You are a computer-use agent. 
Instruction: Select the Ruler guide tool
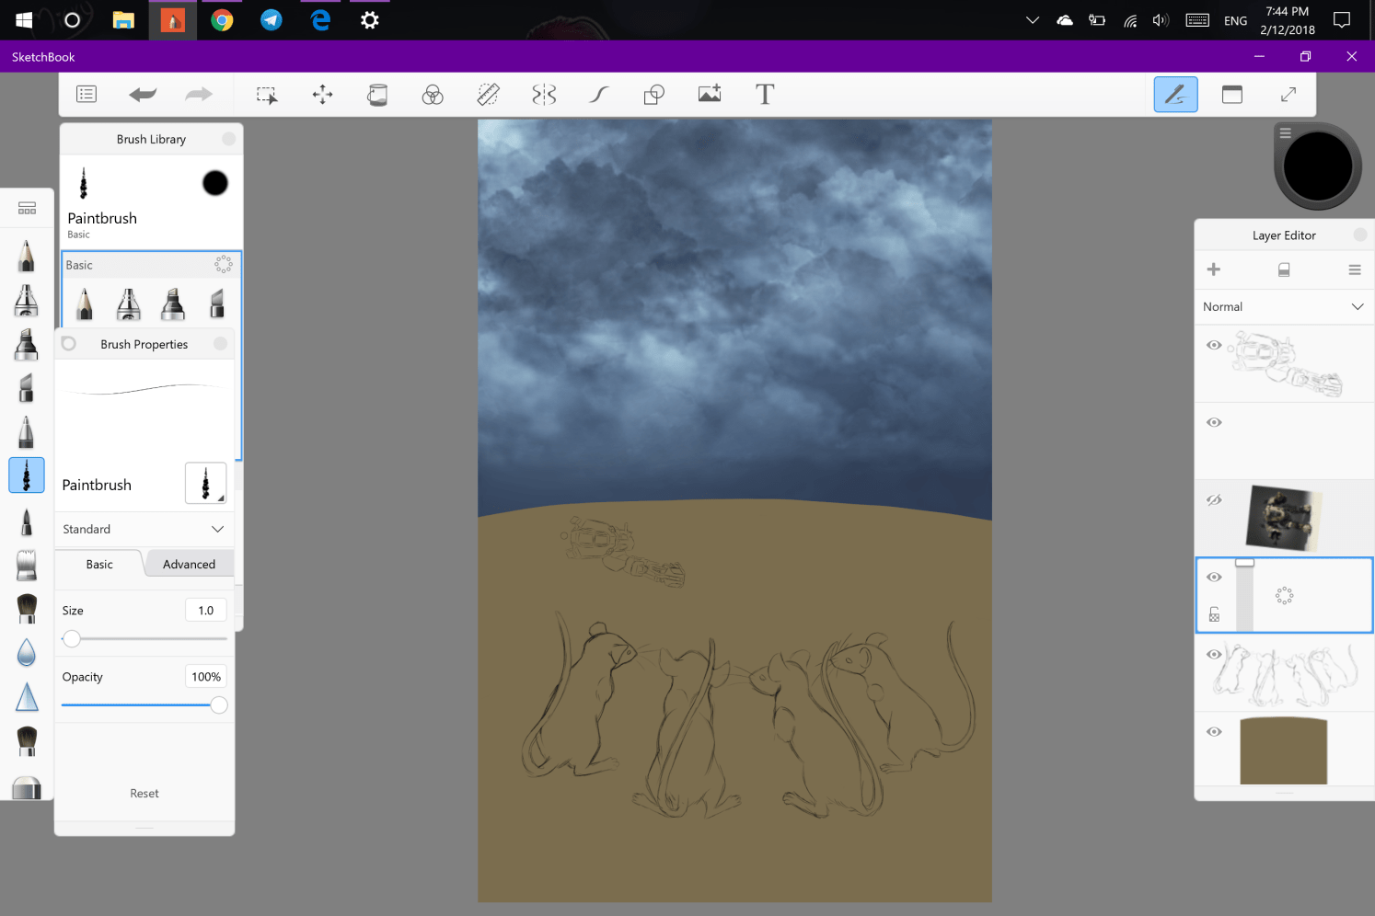pos(489,94)
